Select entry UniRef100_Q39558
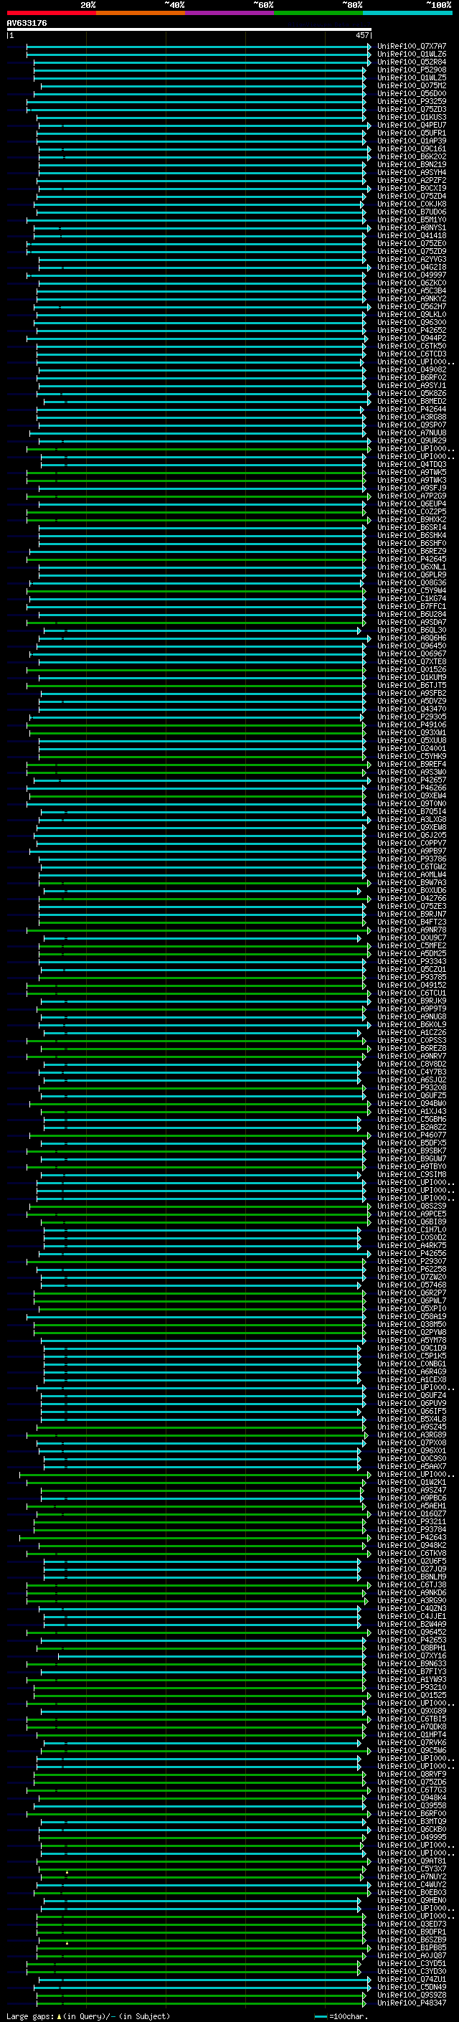 click(x=412, y=1805)
